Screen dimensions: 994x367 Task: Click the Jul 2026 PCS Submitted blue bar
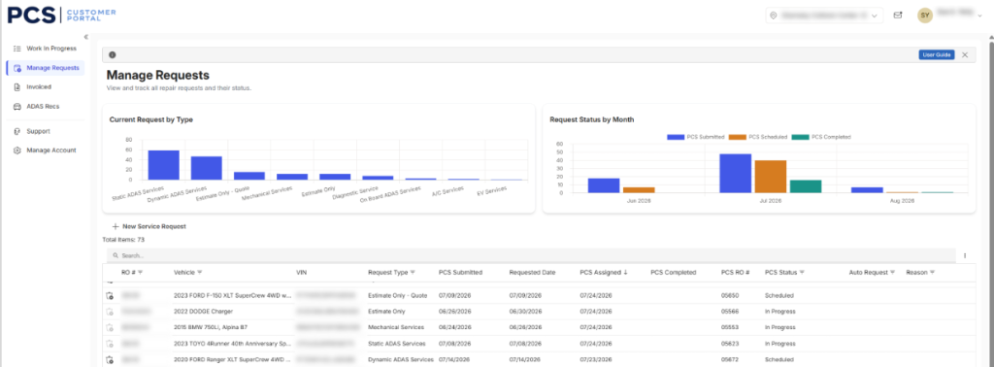point(736,173)
